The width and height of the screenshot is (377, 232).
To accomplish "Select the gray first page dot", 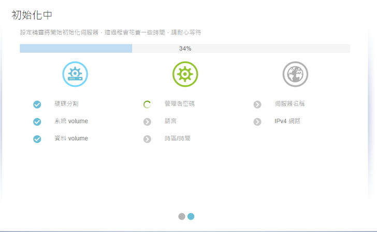I will pos(182,216).
